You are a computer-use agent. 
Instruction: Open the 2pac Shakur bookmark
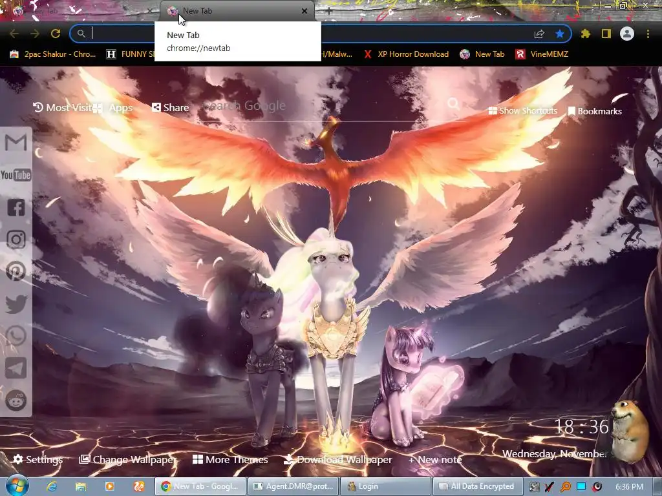click(x=53, y=54)
